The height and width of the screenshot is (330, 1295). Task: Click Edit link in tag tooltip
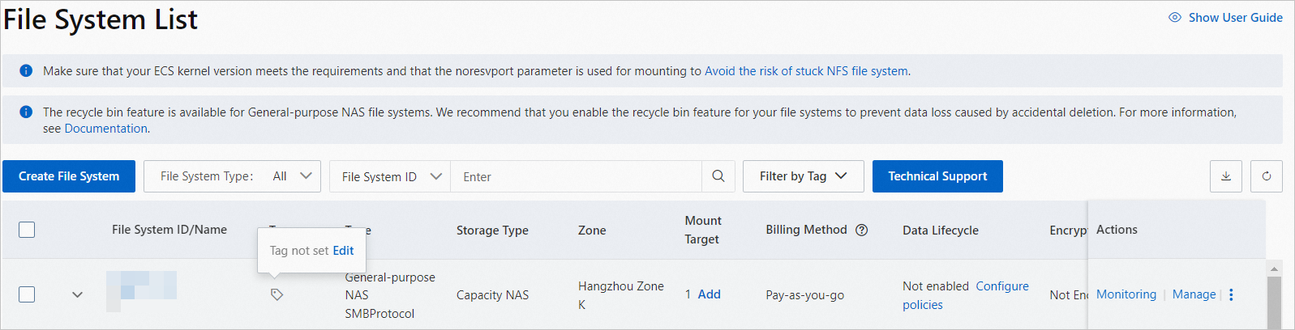pos(343,251)
